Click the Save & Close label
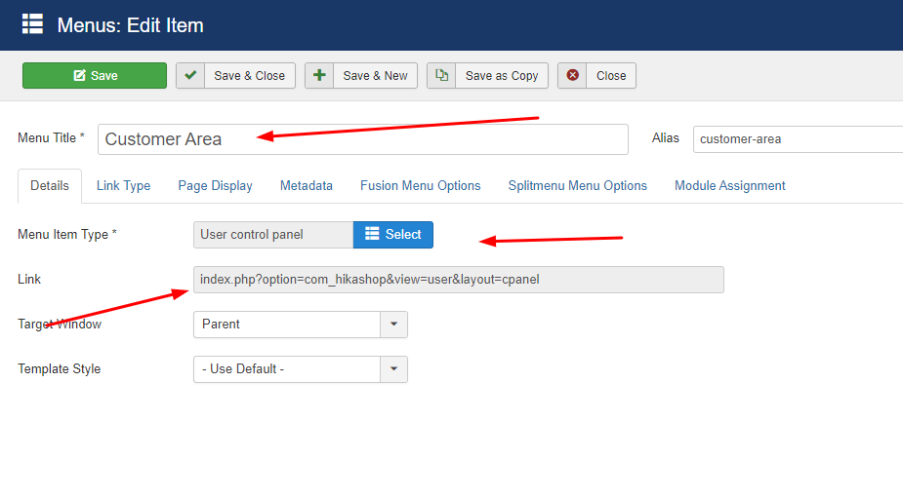The height and width of the screenshot is (498, 903). point(249,75)
